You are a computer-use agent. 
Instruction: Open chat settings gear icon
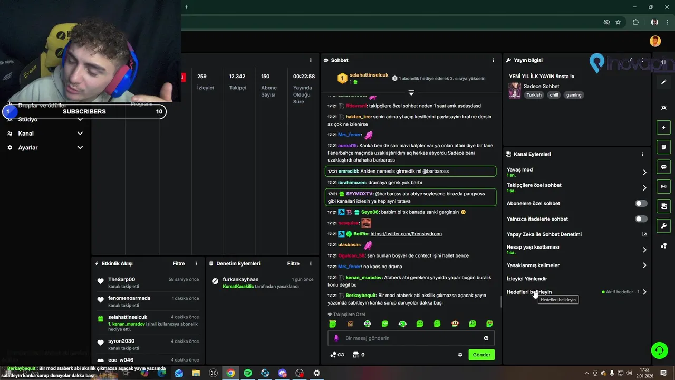coord(460,355)
